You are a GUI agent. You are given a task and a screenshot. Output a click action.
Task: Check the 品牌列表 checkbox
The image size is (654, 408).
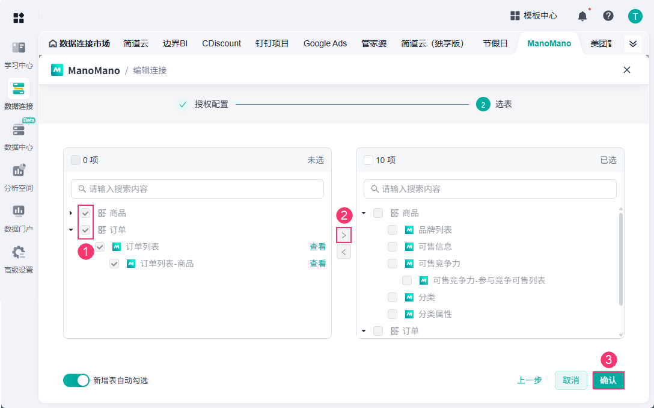tap(393, 230)
